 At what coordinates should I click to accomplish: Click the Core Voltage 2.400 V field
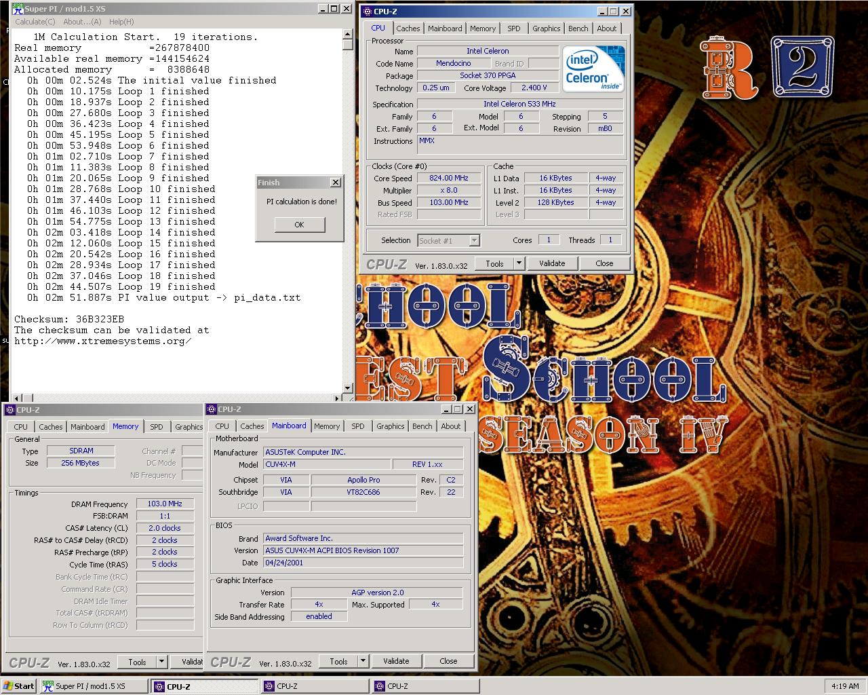[x=534, y=88]
